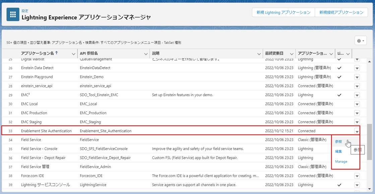Open アプリケーション名 column dropdown chevron
The width and height of the screenshot is (375, 194).
tap(73, 54)
